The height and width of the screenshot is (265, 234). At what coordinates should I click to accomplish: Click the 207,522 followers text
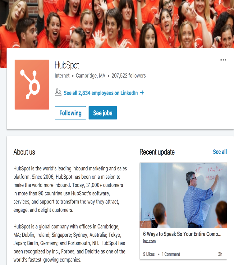tap(129, 75)
